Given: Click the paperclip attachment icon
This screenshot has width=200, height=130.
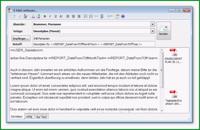Looking at the screenshot, I should [20, 16].
